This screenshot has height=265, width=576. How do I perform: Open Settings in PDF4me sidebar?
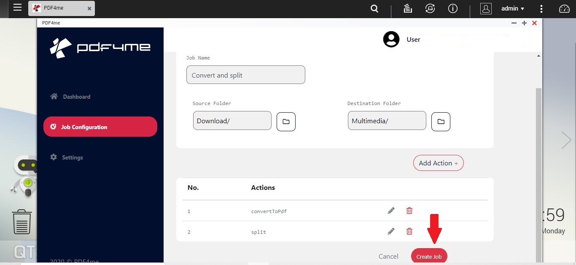coord(67,157)
